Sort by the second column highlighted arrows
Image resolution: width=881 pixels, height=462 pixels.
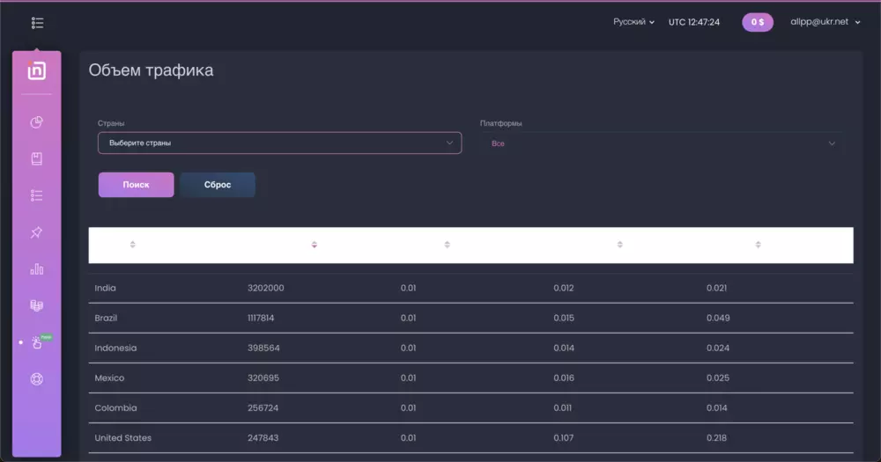[x=315, y=245]
